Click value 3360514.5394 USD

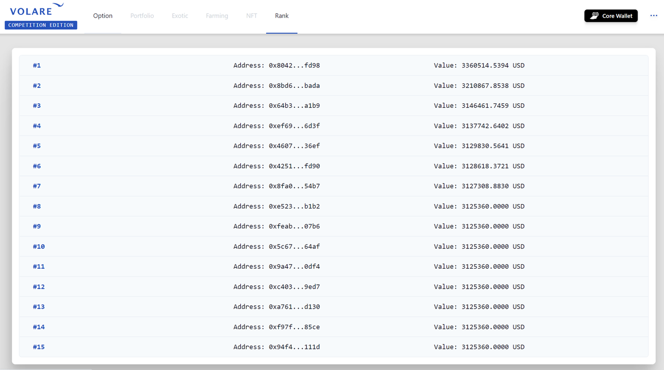[493, 65]
